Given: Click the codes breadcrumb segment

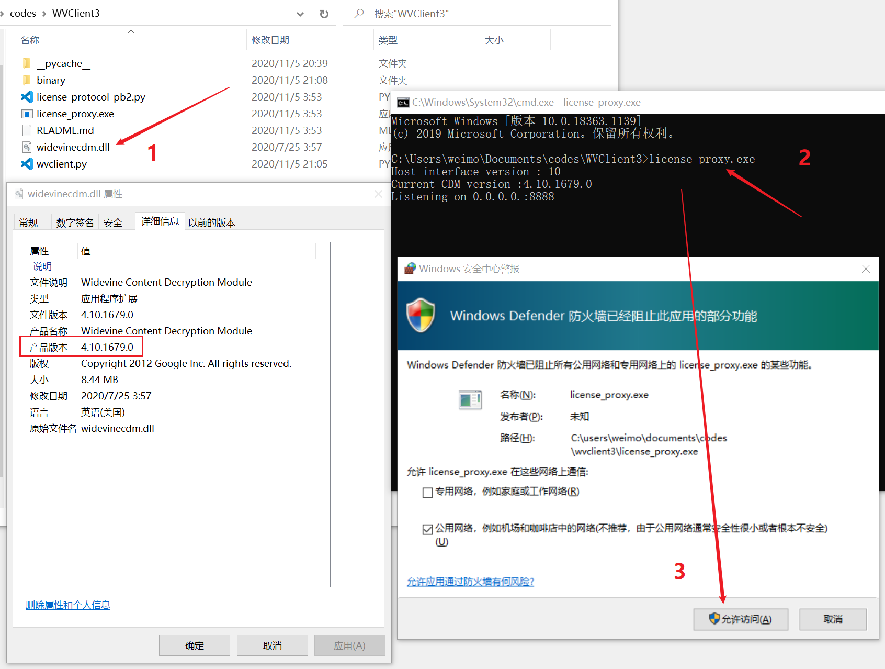Looking at the screenshot, I should [x=23, y=14].
